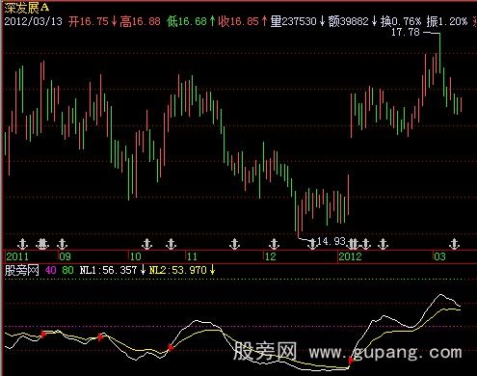Click the 10 month label on the time axis
The width and height of the screenshot is (477, 376).
click(x=135, y=256)
